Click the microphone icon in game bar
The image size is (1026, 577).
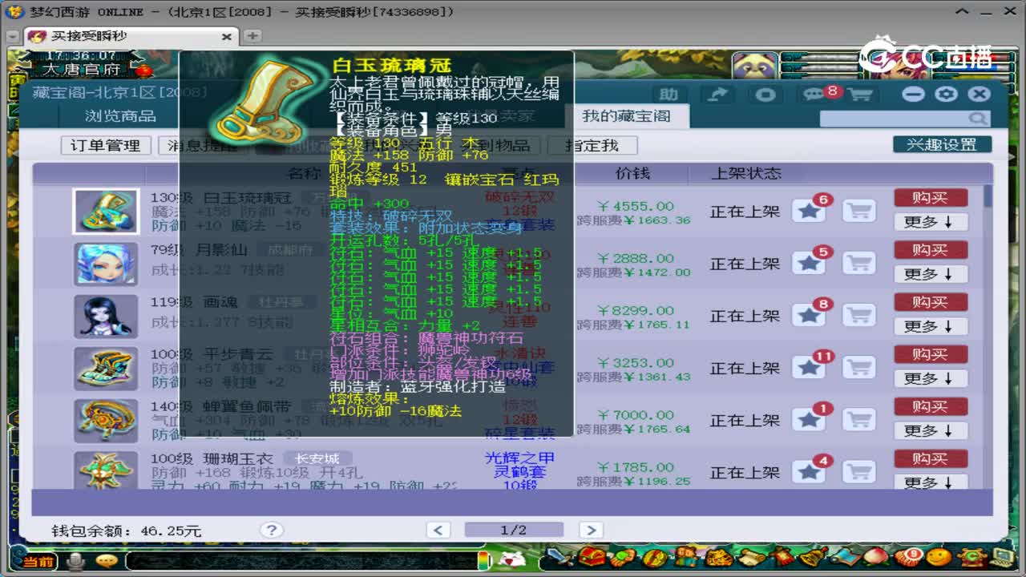click(x=77, y=561)
